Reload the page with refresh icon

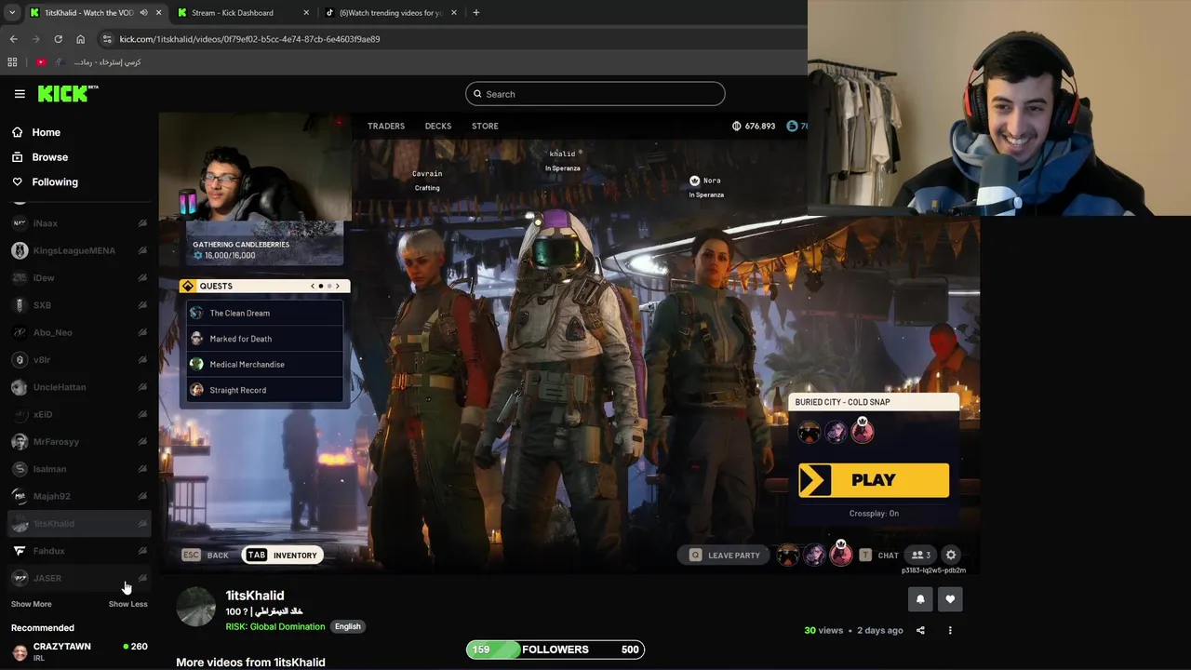(58, 39)
